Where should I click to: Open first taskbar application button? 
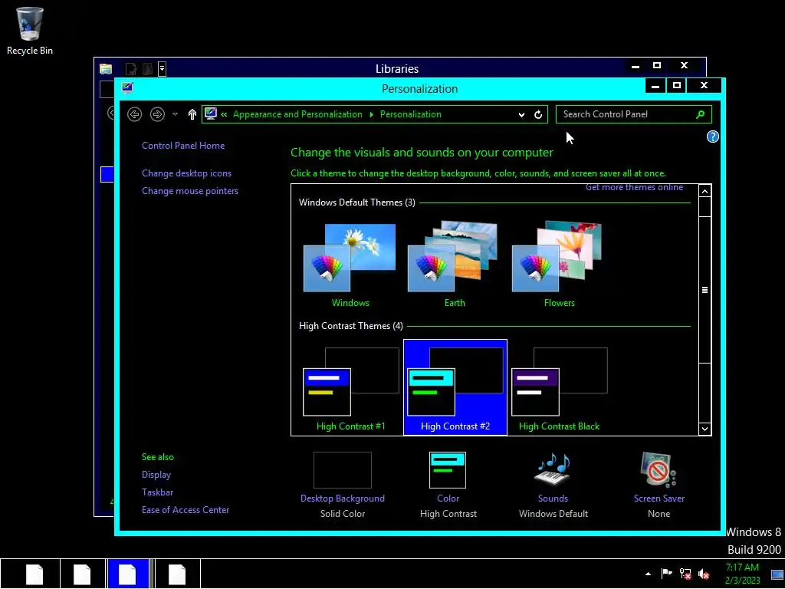[x=34, y=574]
